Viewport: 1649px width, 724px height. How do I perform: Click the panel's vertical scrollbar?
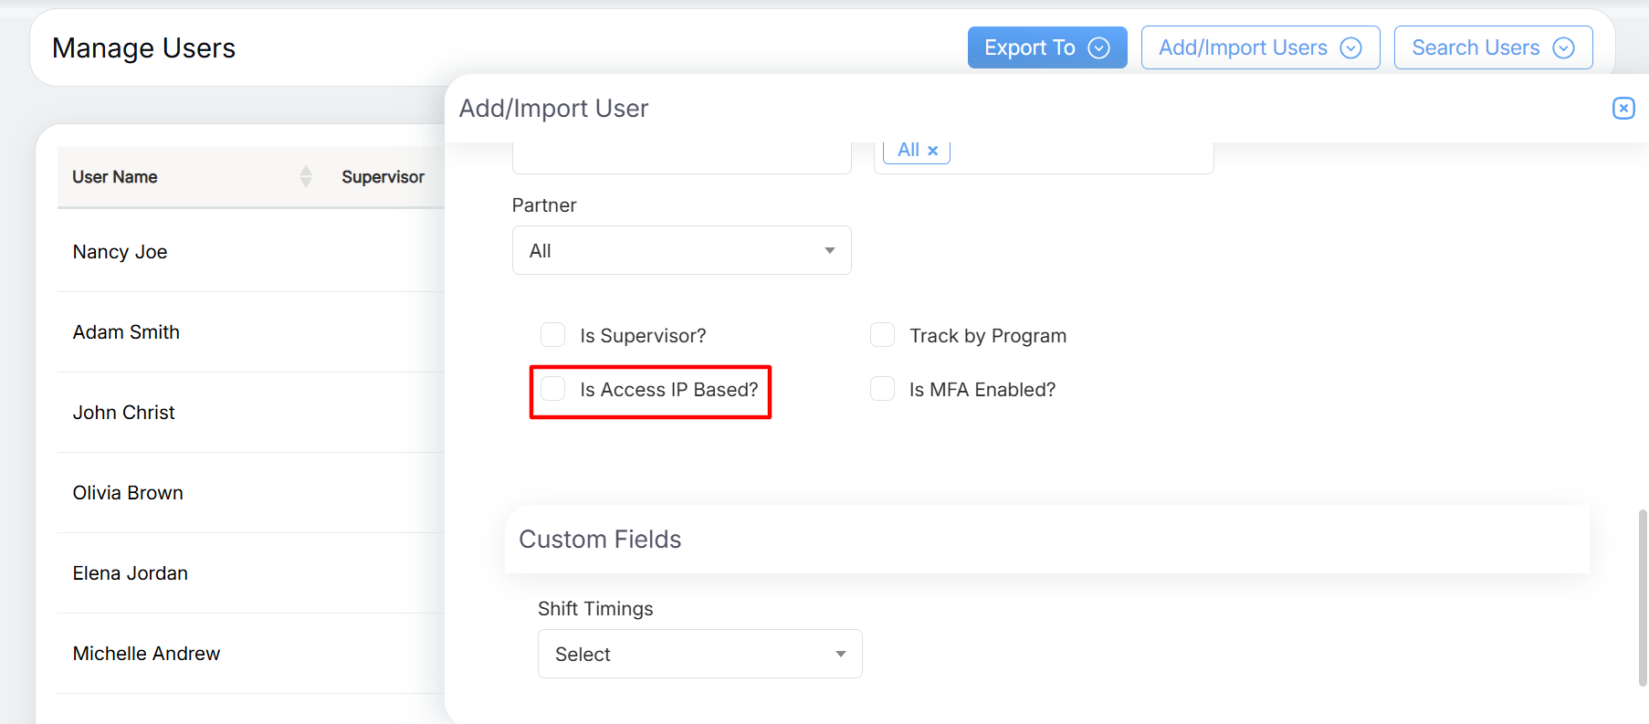pos(1643,597)
